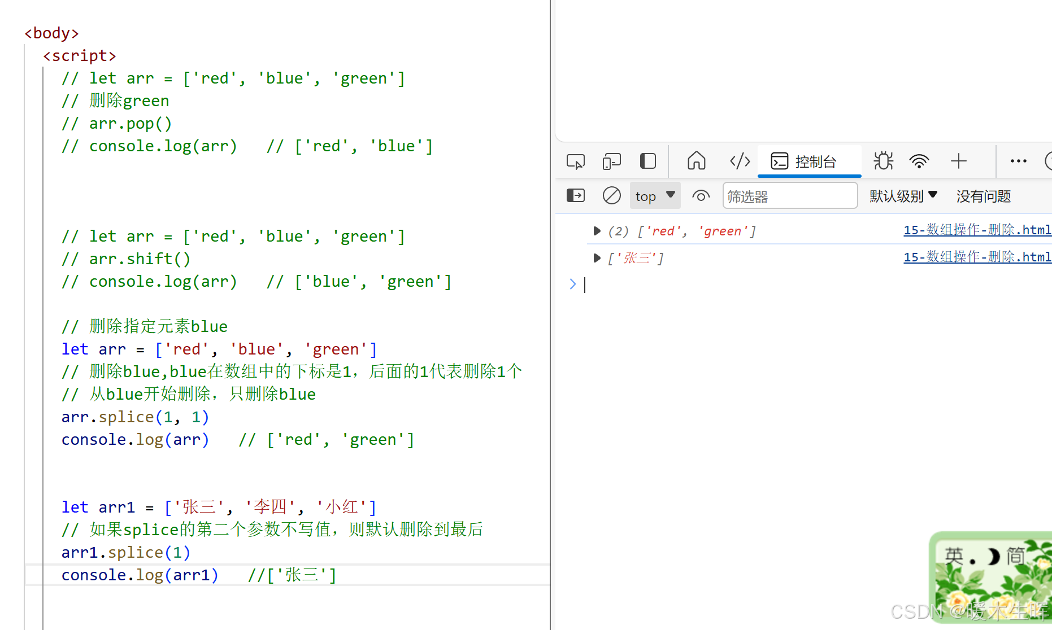Open the Sources panel </> icon
The height and width of the screenshot is (630, 1052).
[x=739, y=161]
